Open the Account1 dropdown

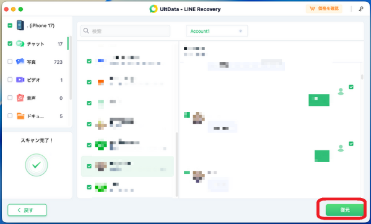point(217,31)
